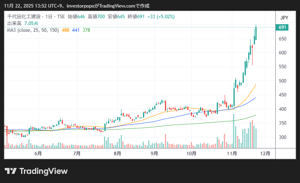Click the 7.05M volume value
This screenshot has width=300, height=183.
[31, 23]
